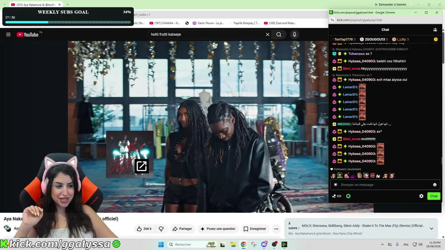Image resolution: width=445 pixels, height=250 pixels.
Task: Open user MEDXIC's profile in chat
Action: [x=343, y=124]
